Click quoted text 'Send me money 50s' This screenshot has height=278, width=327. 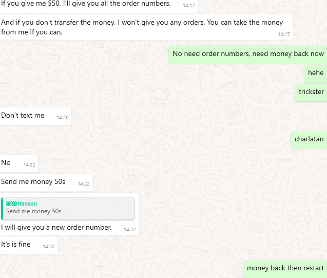(33, 211)
